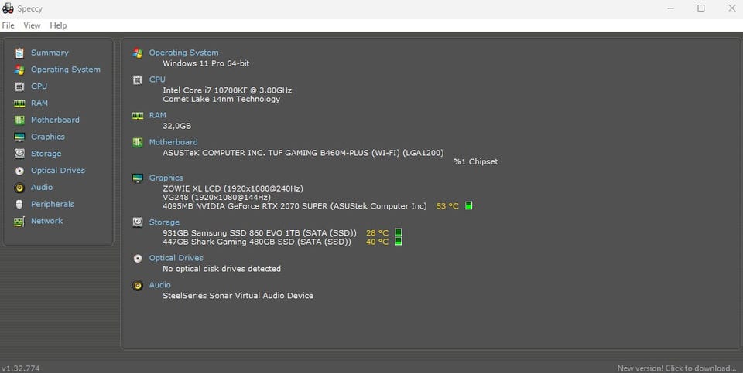The height and width of the screenshot is (373, 743).
Task: Click '447GB Shark Gaming 480GB SSD' entry
Action: tap(257, 242)
